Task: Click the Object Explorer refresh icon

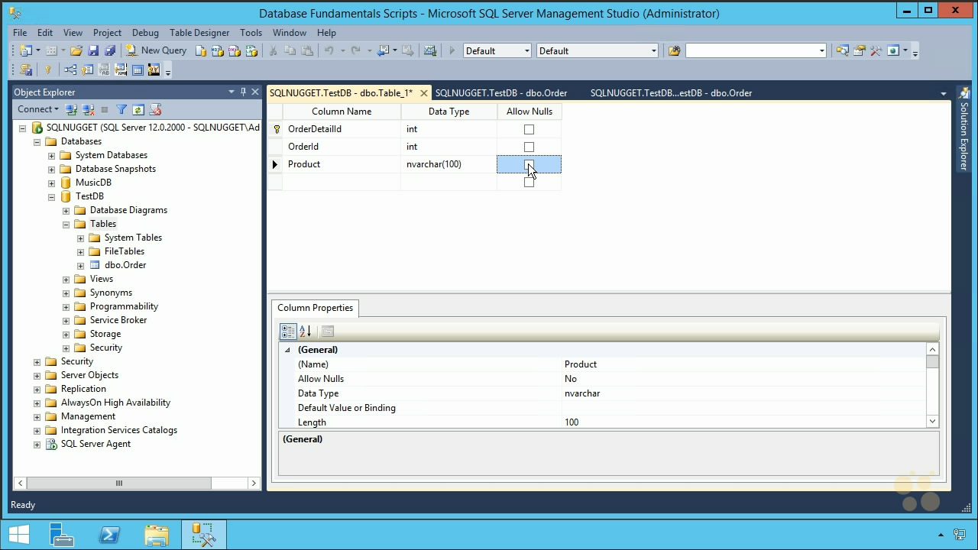Action: click(x=138, y=110)
